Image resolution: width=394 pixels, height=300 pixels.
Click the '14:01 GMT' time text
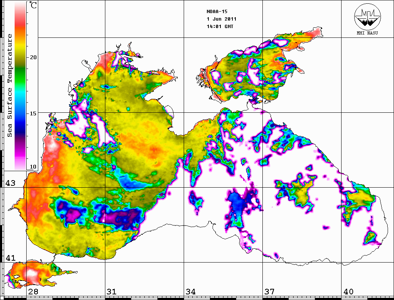(220, 26)
